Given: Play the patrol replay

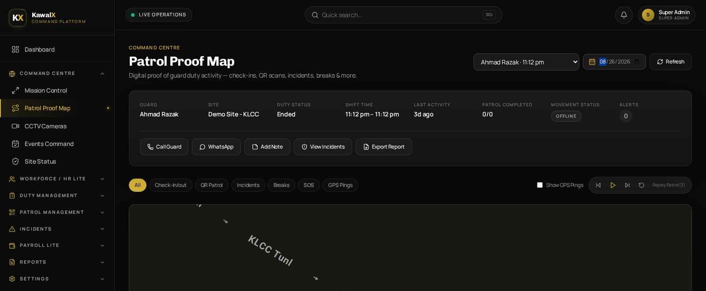Looking at the screenshot, I should (x=613, y=185).
